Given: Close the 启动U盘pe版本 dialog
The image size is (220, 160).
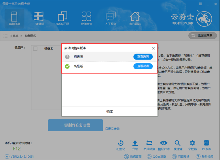Looking at the screenshot, I should [x=153, y=48].
